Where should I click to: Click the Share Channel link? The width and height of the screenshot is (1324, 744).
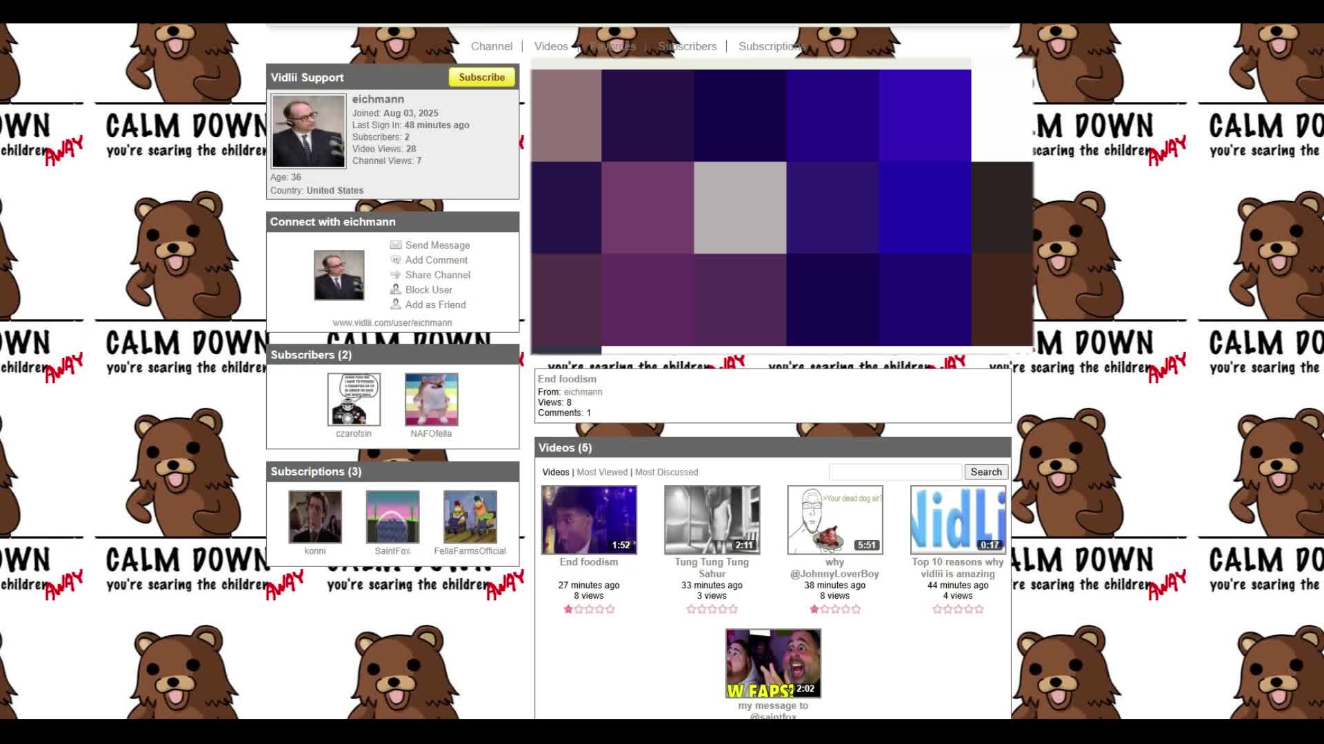coord(438,275)
